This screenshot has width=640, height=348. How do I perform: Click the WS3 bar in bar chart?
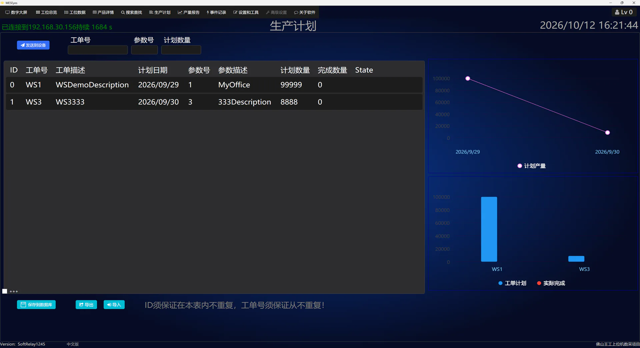coord(576,259)
